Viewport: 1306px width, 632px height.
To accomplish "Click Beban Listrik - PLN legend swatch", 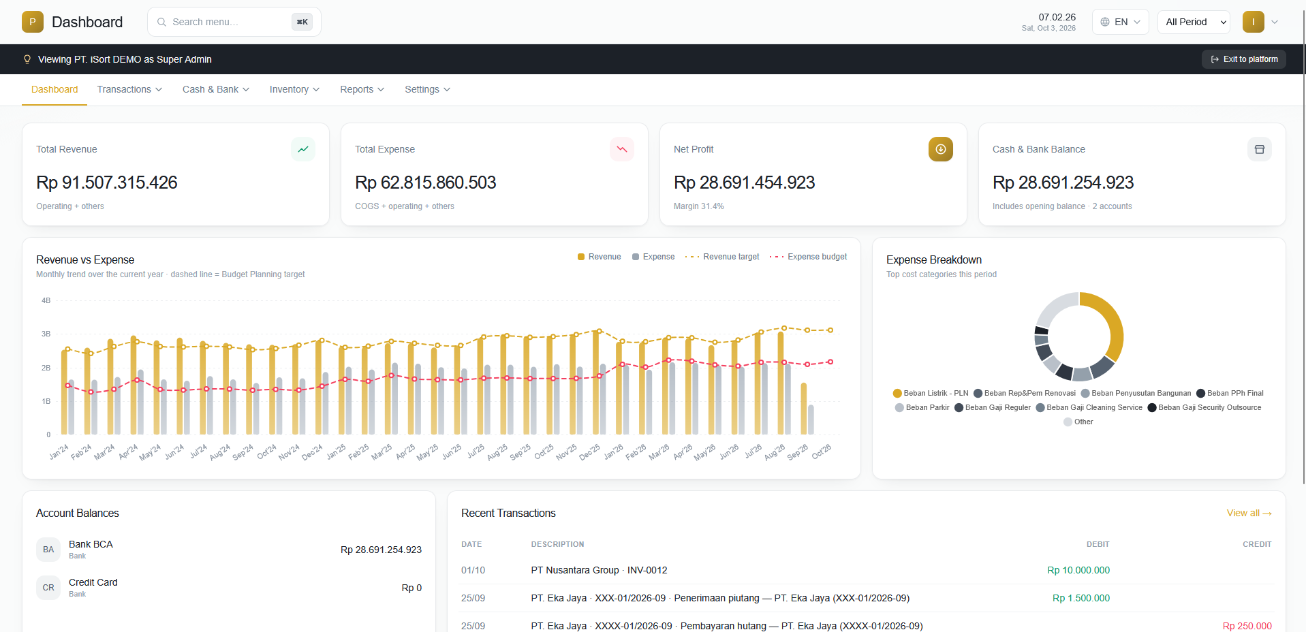I will pyautogui.click(x=897, y=393).
